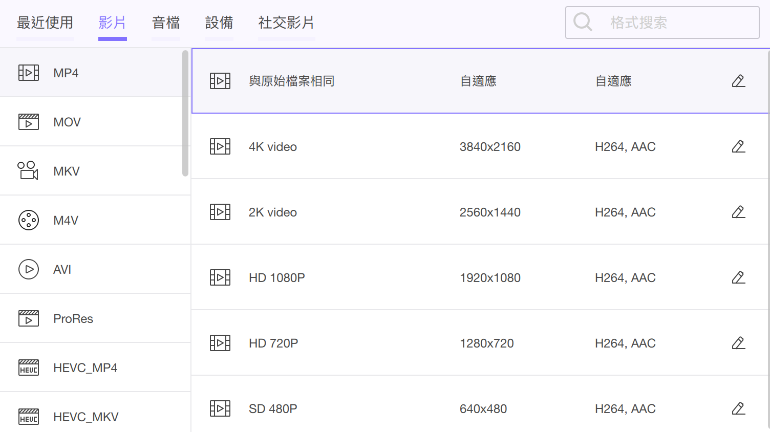Select the SD 480P preset label
Screen dimensions: 770x432
[273, 409]
